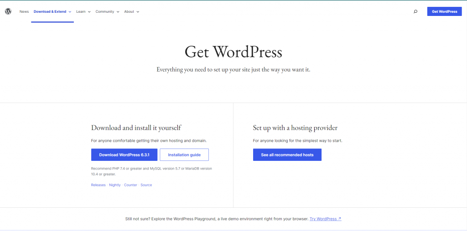Open the Nightly link

pos(115,185)
